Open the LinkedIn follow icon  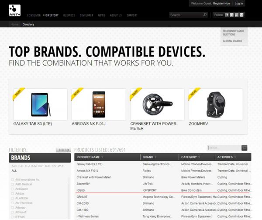click(x=237, y=15)
